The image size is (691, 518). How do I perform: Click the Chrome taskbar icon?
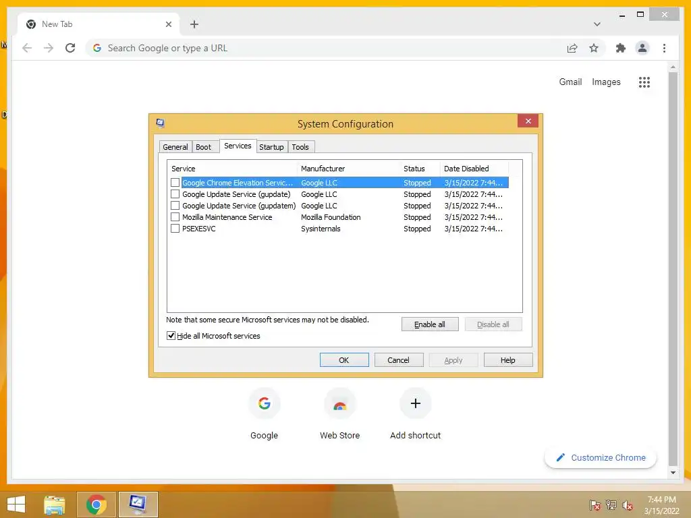tap(96, 505)
